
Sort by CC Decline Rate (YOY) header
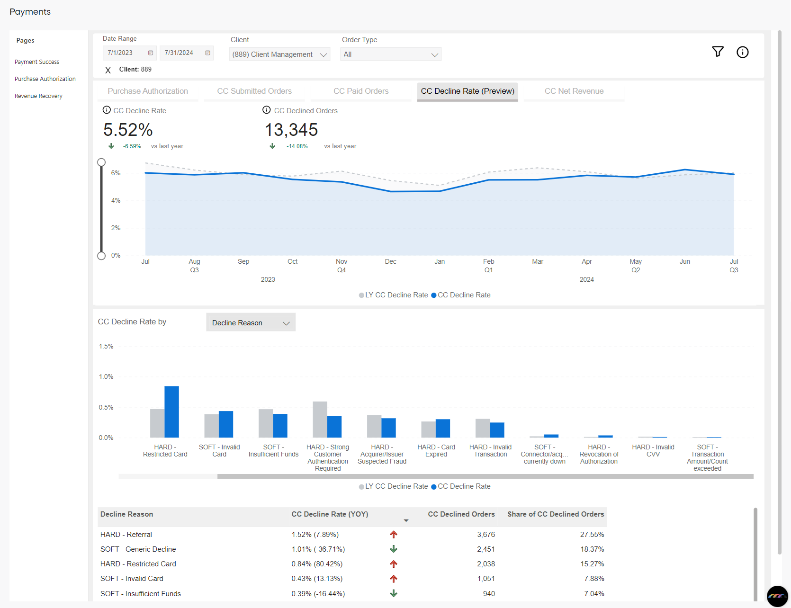(330, 514)
